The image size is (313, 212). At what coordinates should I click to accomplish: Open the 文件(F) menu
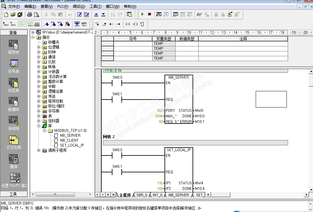point(14,6)
